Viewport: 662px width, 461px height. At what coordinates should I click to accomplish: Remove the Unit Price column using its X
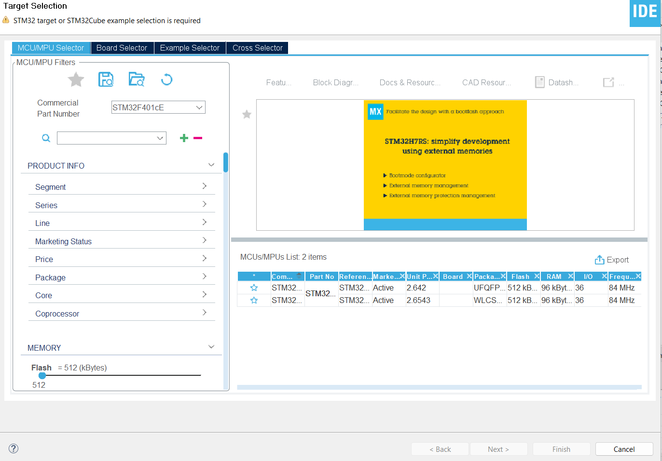pos(435,276)
